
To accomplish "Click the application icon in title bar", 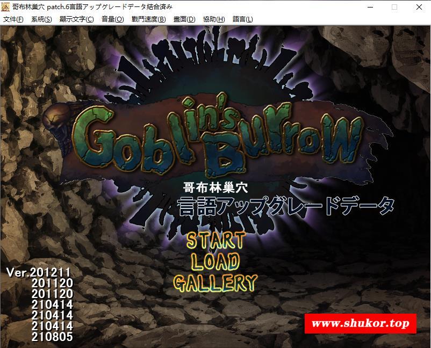I will click(5, 7).
